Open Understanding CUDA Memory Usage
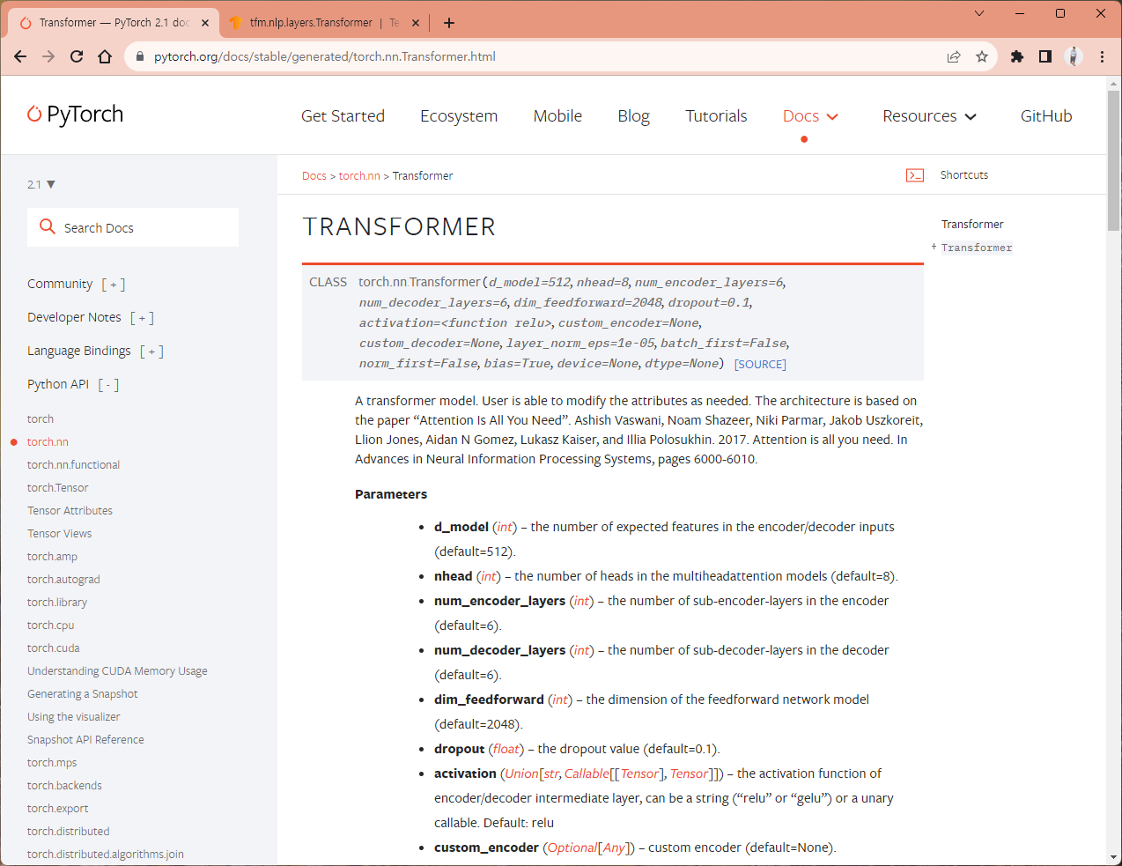This screenshot has height=866, width=1122. click(117, 671)
